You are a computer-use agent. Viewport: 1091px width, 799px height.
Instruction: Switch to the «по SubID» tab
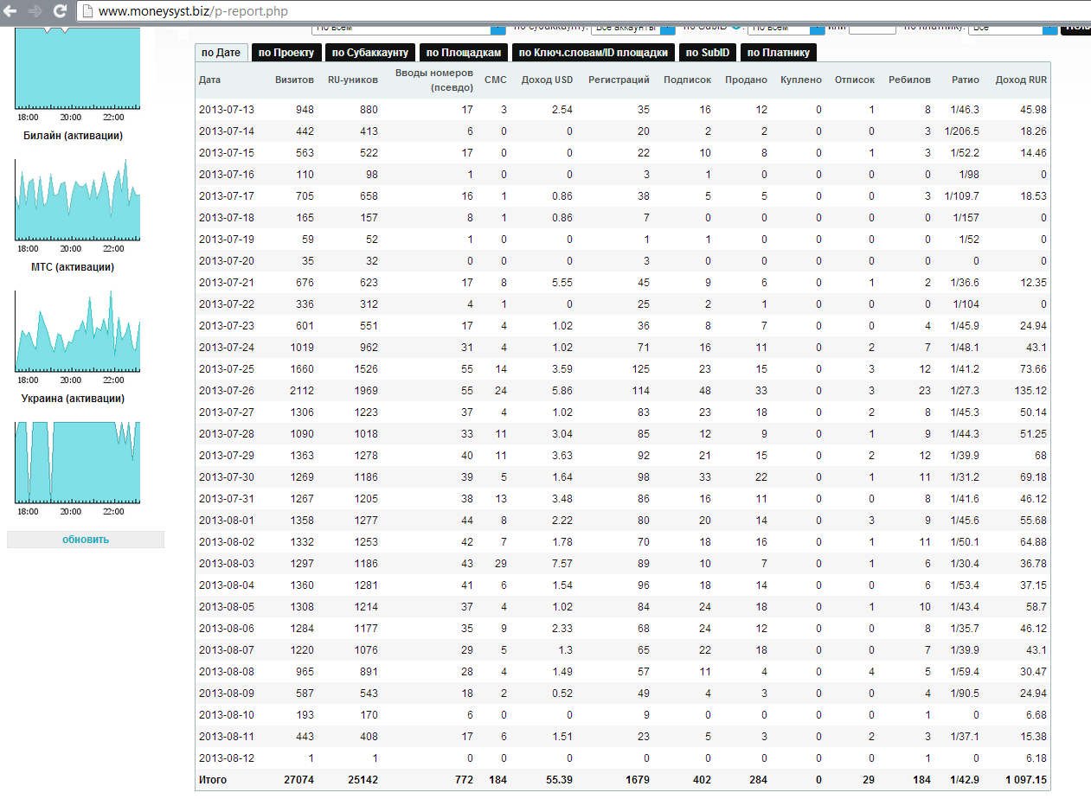coord(707,53)
